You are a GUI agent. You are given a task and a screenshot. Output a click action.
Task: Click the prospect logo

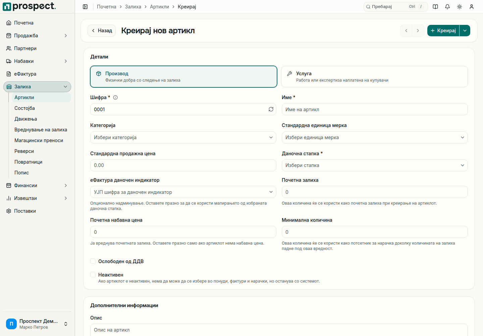point(30,6)
